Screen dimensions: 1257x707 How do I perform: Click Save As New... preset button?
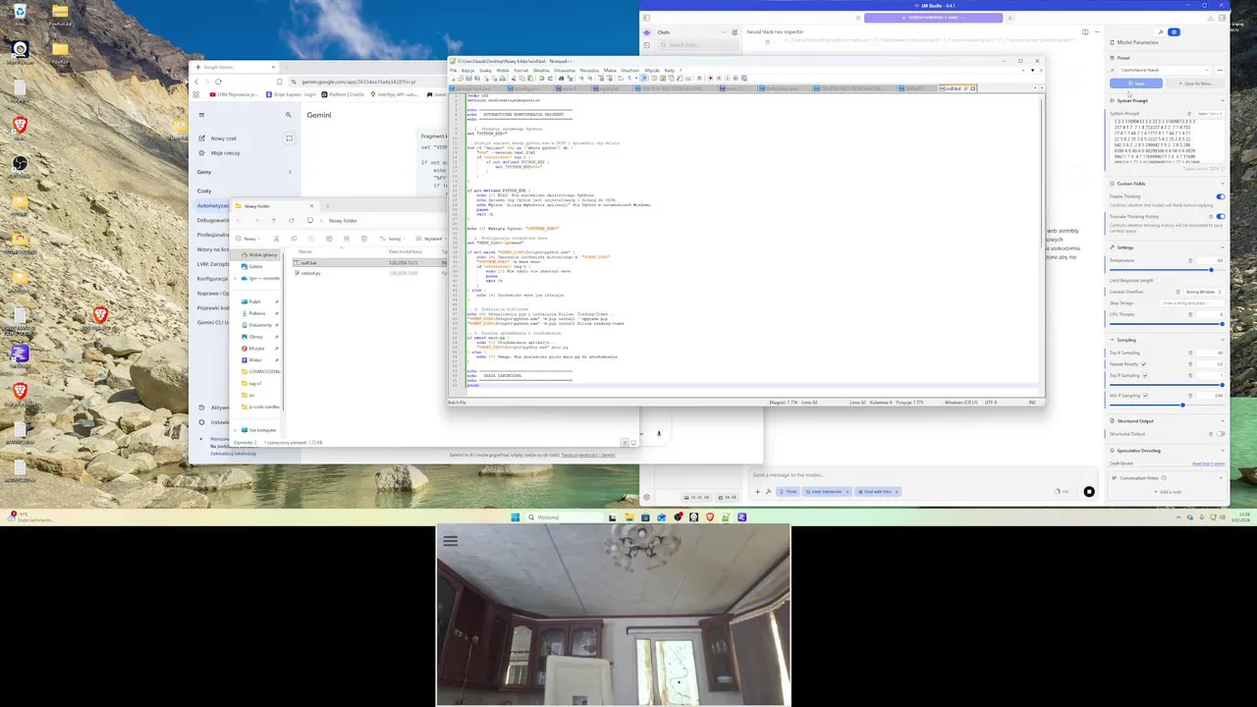point(1195,83)
